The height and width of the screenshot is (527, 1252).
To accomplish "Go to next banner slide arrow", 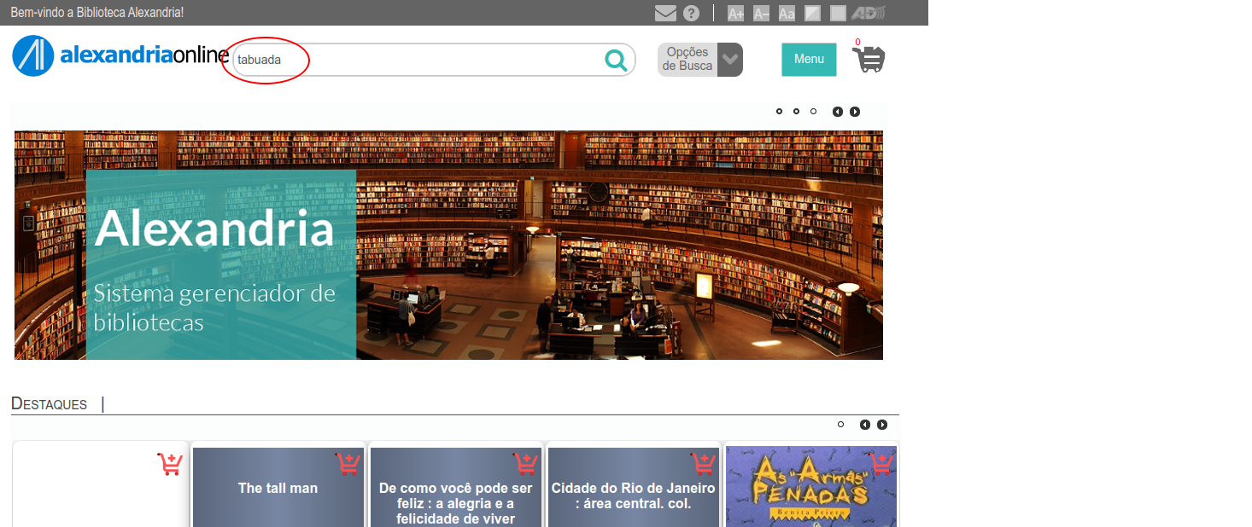I will tap(855, 112).
